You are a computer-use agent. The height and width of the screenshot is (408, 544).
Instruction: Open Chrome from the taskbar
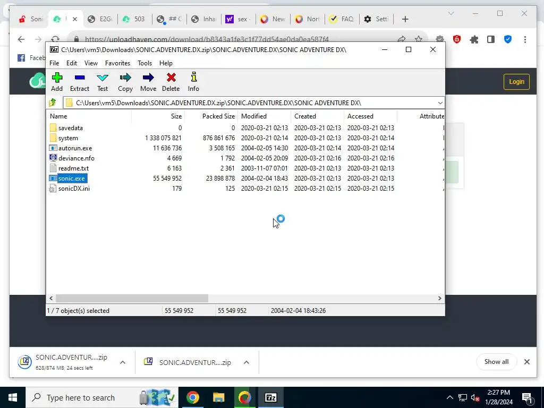(x=192, y=397)
